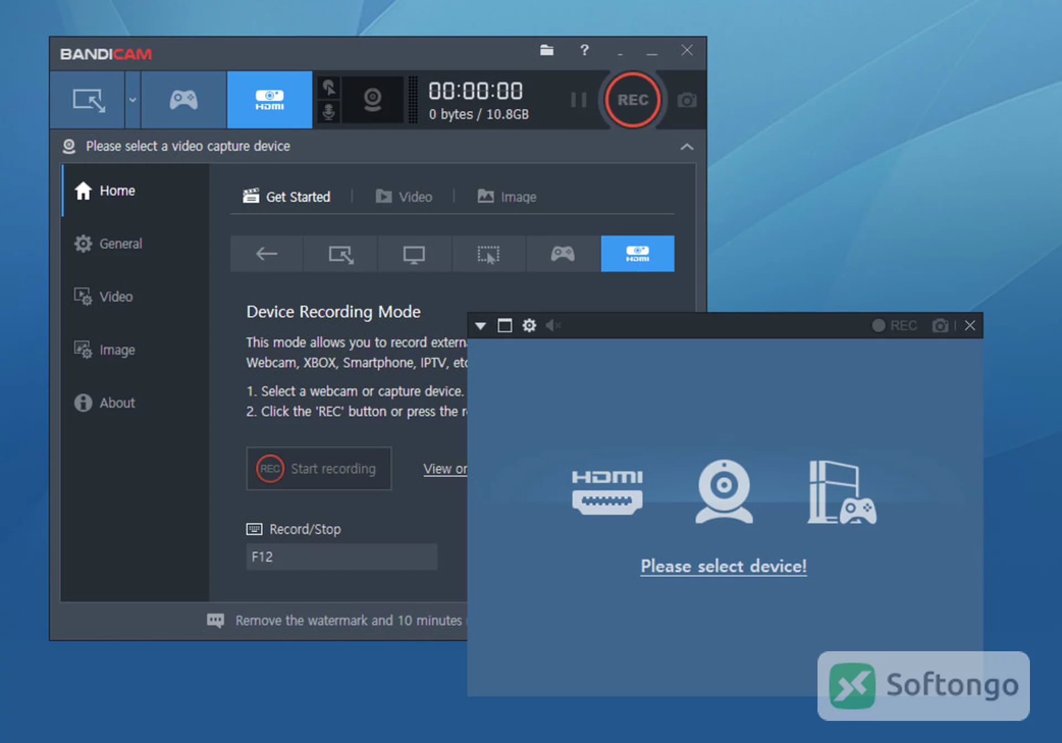This screenshot has height=743, width=1062.
Task: Switch to the Video tab in Home
Action: [x=404, y=196]
